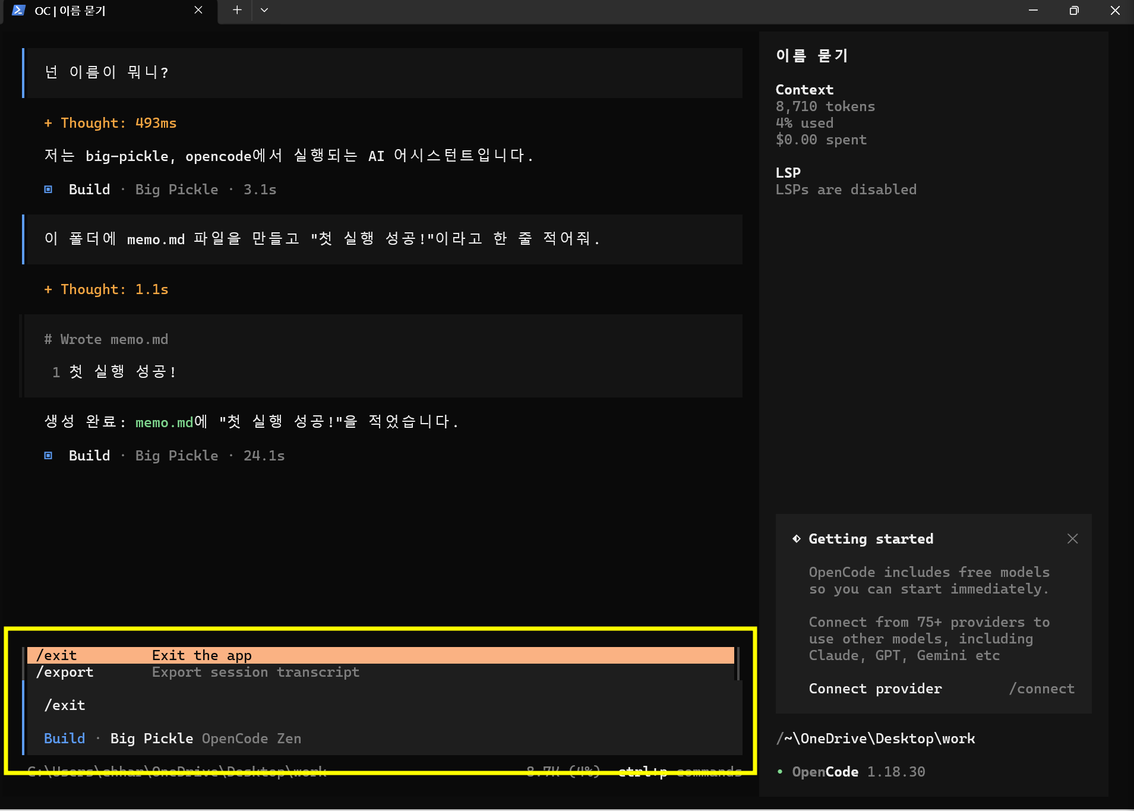This screenshot has height=811, width=1134.
Task: Click the user message 넌 이름이 뭐니?
Action: click(384, 72)
